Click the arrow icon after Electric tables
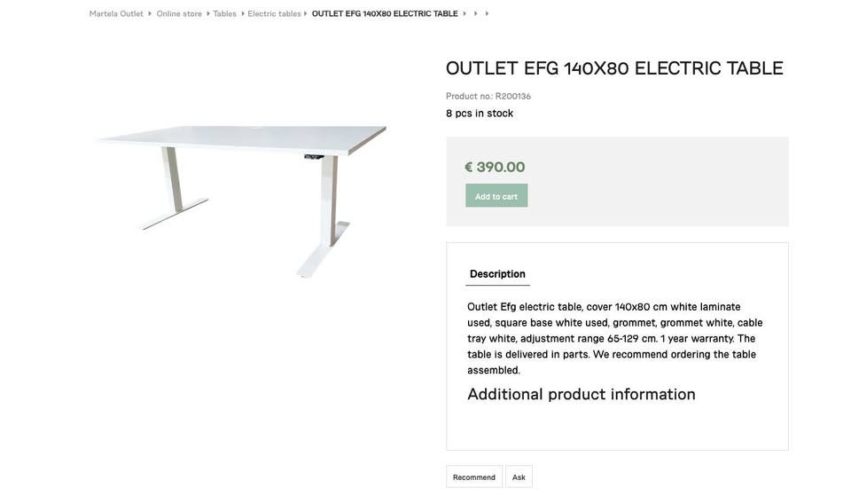Screen dimensions: 851x504 click(306, 14)
